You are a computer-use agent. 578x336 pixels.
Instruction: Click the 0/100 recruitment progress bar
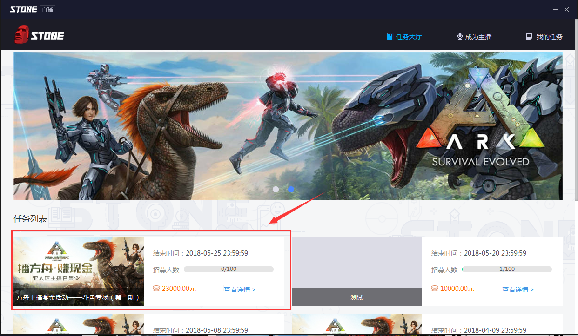tap(229, 269)
